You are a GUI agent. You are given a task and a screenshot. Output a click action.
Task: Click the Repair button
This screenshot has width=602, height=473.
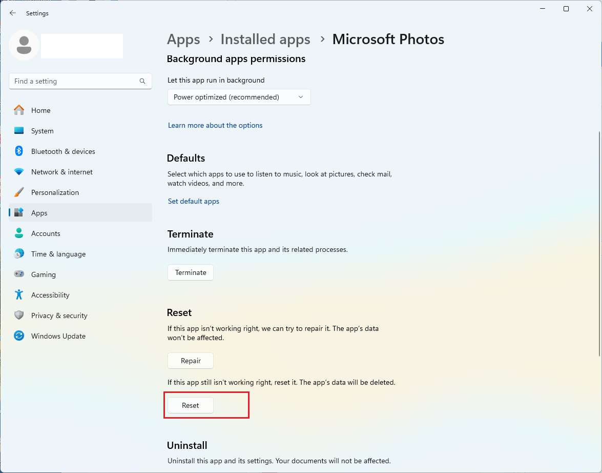(191, 361)
